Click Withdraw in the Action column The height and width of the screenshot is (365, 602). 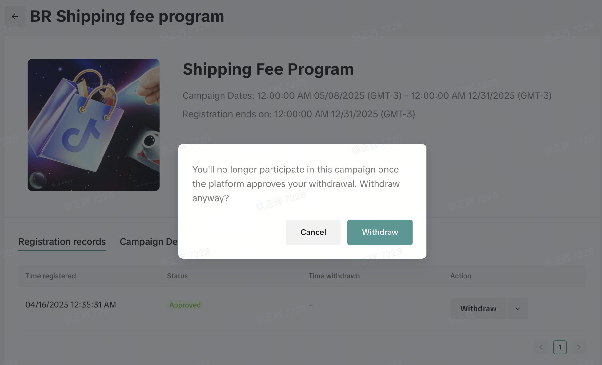tap(478, 308)
